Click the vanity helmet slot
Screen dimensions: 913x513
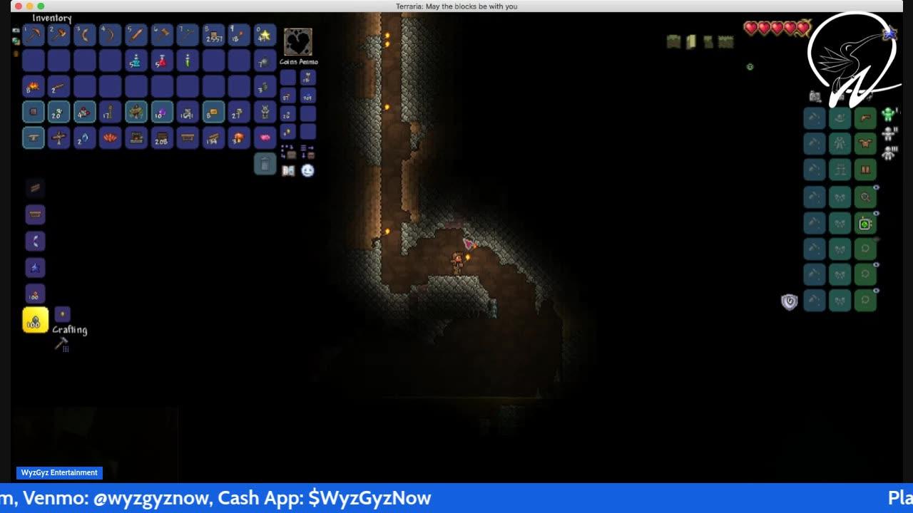tap(840, 118)
